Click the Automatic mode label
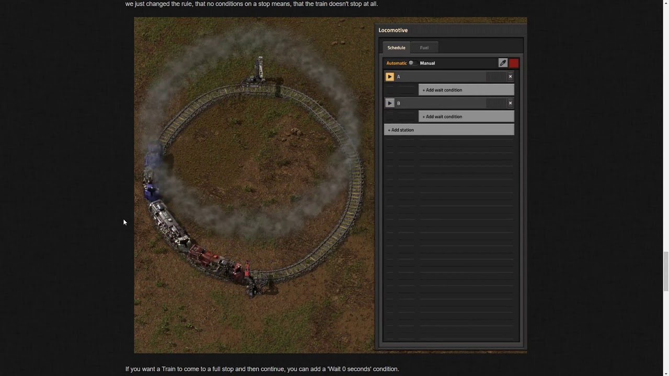 [396, 63]
